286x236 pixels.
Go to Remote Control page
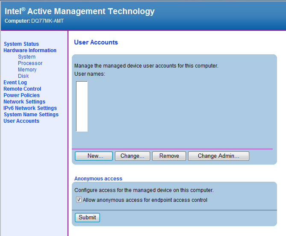22,89
